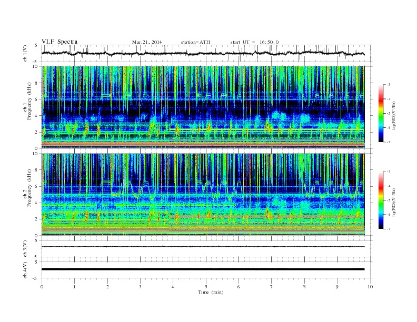Click the time axis tick label "3"

pyautogui.click(x=140, y=287)
